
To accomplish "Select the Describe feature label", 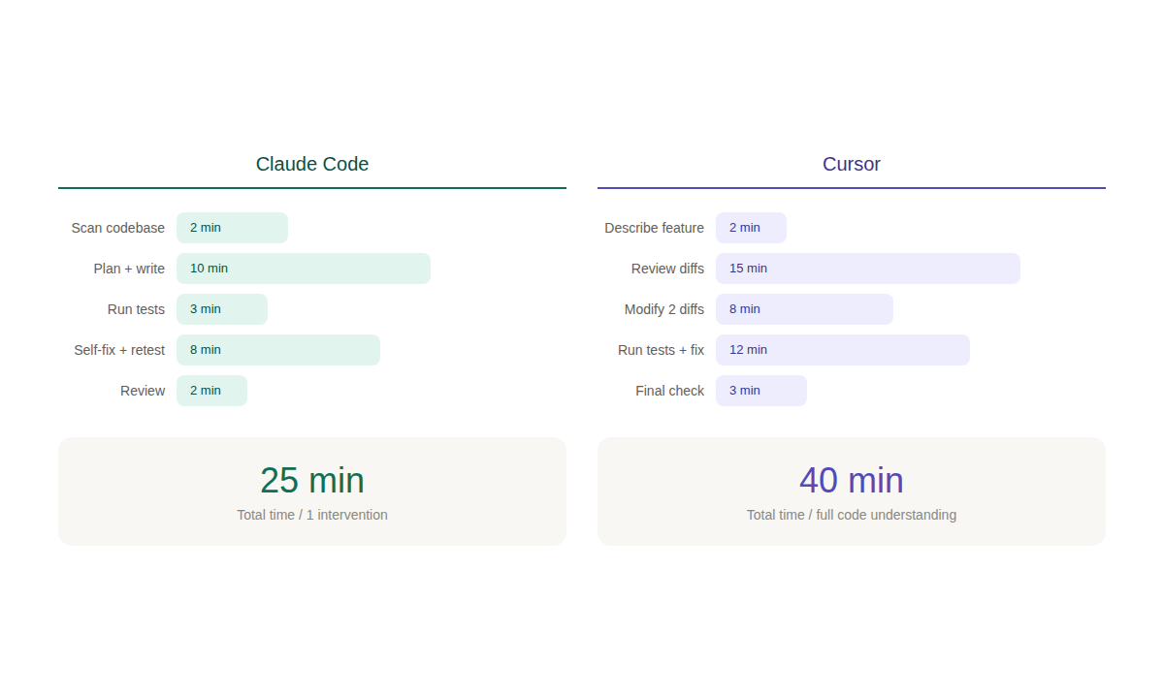I will coord(655,228).
